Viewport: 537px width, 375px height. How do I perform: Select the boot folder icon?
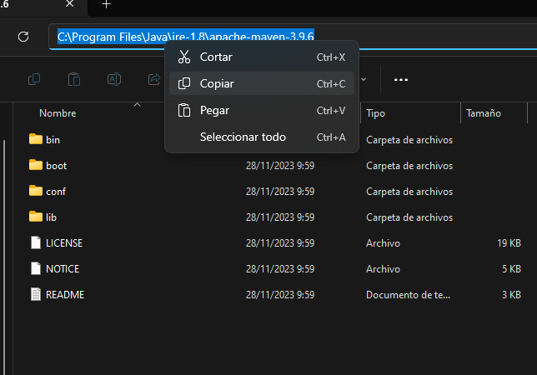tap(36, 165)
